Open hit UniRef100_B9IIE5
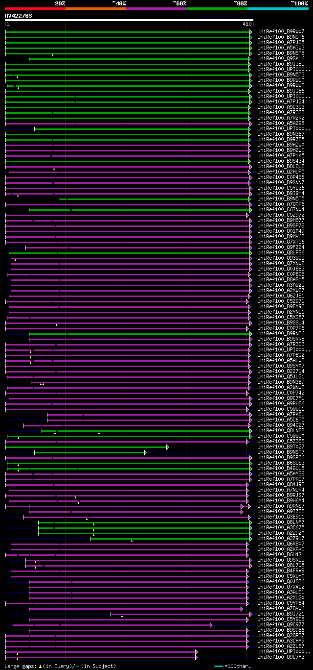Screen dimensions: 313x670 pos(281,64)
